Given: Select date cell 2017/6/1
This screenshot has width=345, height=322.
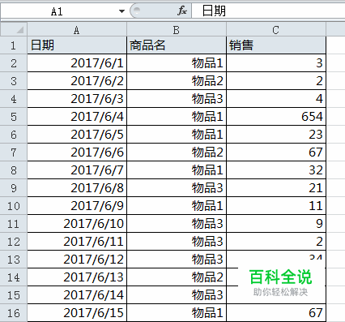Looking at the screenshot, I should 77,63.
